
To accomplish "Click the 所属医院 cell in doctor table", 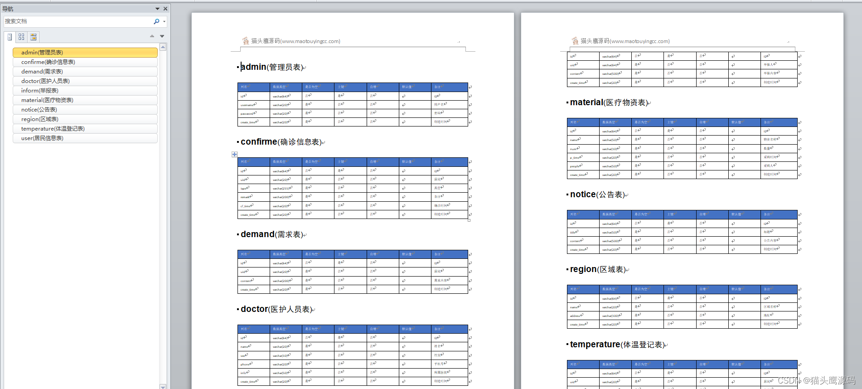I will pos(450,373).
